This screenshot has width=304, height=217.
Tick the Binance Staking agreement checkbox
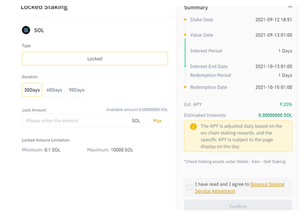(189, 188)
